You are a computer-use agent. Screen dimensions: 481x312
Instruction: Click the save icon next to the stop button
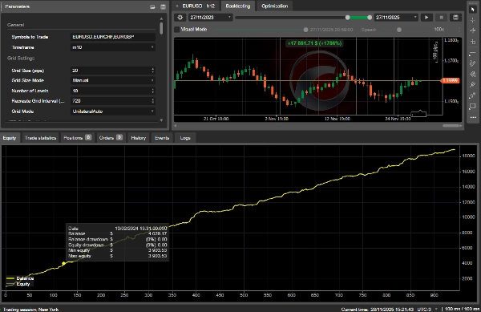point(455,18)
